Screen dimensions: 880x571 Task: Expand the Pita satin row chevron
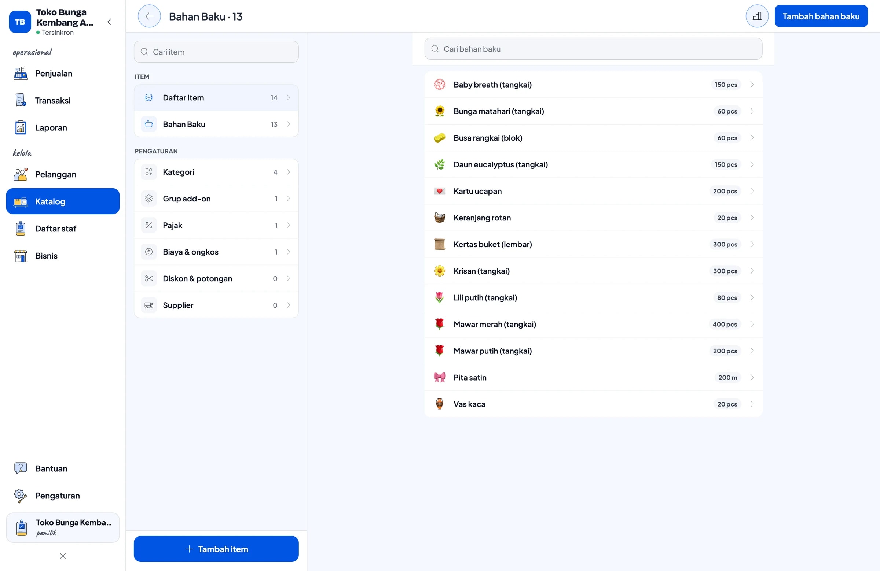pyautogui.click(x=752, y=378)
